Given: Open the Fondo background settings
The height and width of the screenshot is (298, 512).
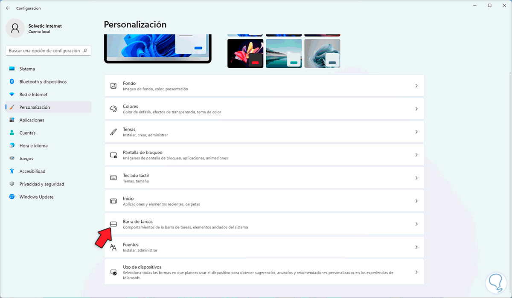Looking at the screenshot, I should click(x=264, y=86).
